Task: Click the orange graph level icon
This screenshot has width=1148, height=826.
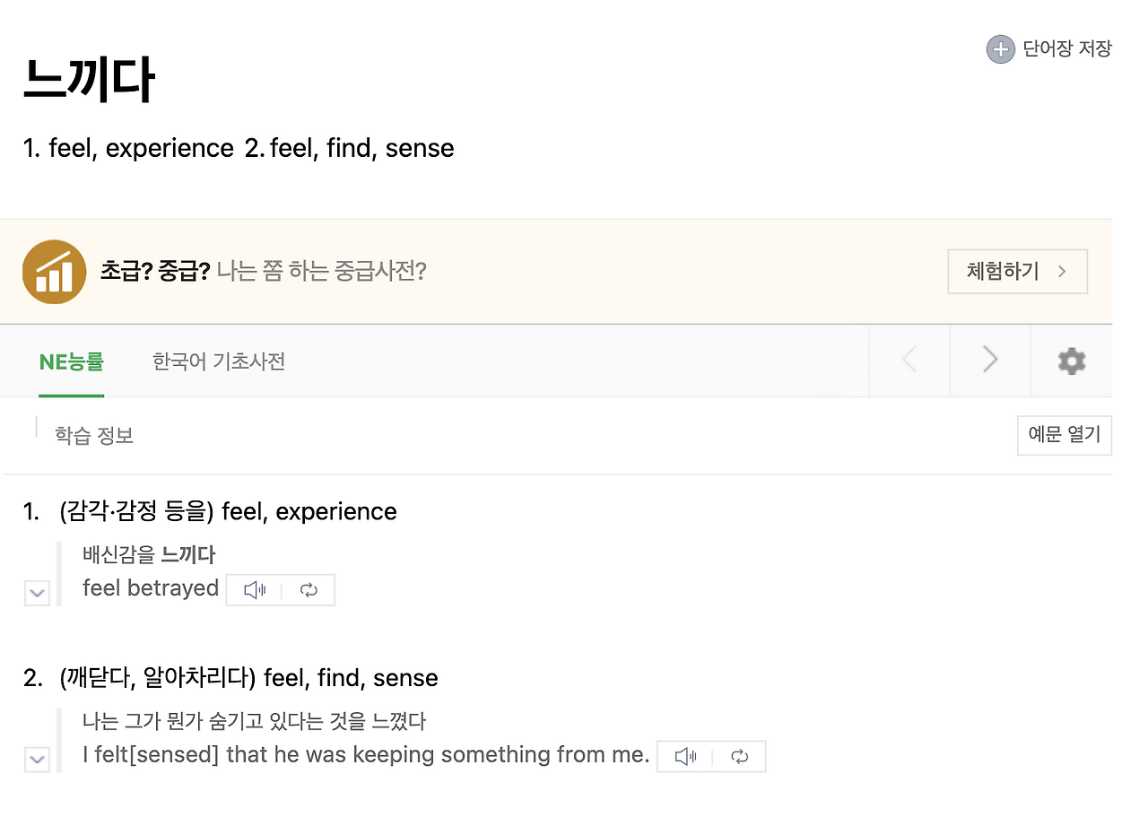Action: (x=54, y=272)
